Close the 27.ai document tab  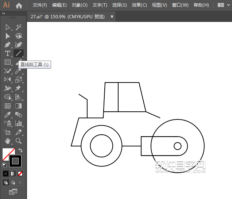click(x=112, y=16)
